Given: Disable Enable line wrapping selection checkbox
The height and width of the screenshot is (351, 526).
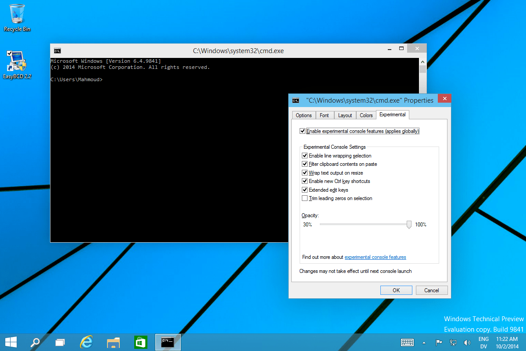Looking at the screenshot, I should pos(304,156).
